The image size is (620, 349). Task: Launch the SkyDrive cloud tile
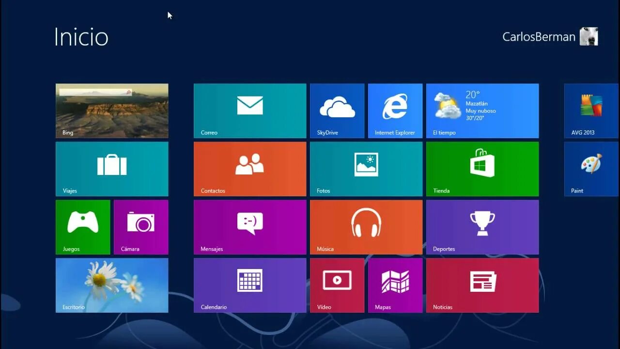[337, 111]
